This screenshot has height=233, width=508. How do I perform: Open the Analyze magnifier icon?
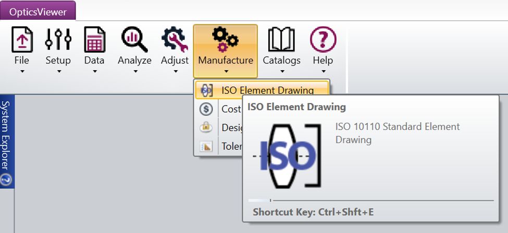tap(134, 40)
